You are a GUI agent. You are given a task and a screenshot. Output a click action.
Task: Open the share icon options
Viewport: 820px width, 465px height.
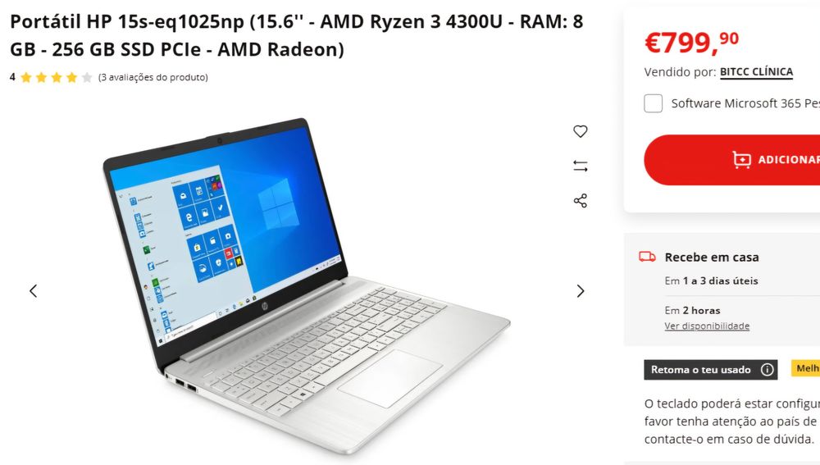580,201
